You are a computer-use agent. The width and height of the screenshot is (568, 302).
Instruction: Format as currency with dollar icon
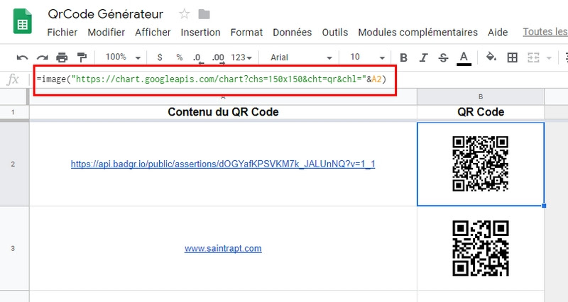[160, 57]
